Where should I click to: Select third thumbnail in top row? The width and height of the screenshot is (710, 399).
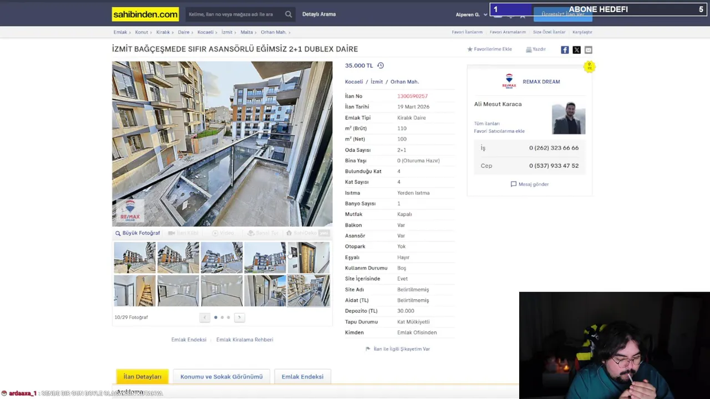(221, 258)
